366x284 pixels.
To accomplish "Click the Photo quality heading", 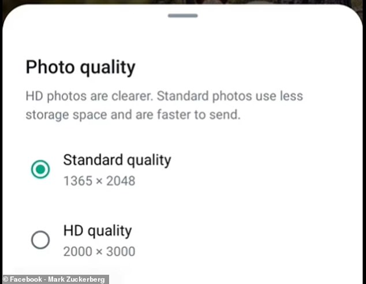I will coord(80,68).
